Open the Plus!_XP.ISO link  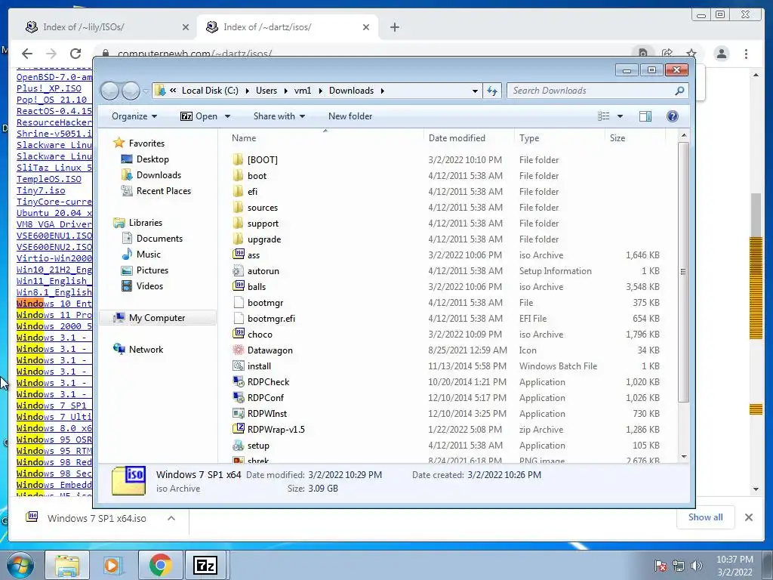click(x=49, y=88)
